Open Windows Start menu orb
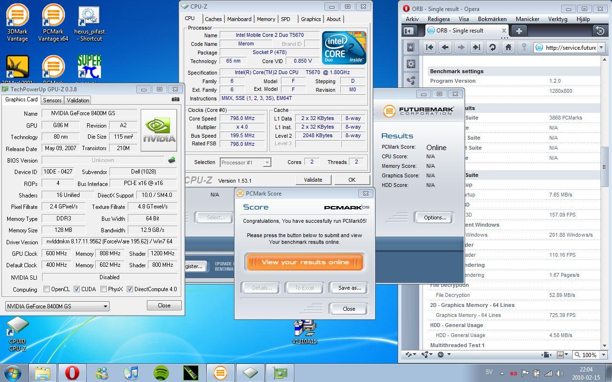Viewport: 612px width, 382px height. tap(13, 372)
